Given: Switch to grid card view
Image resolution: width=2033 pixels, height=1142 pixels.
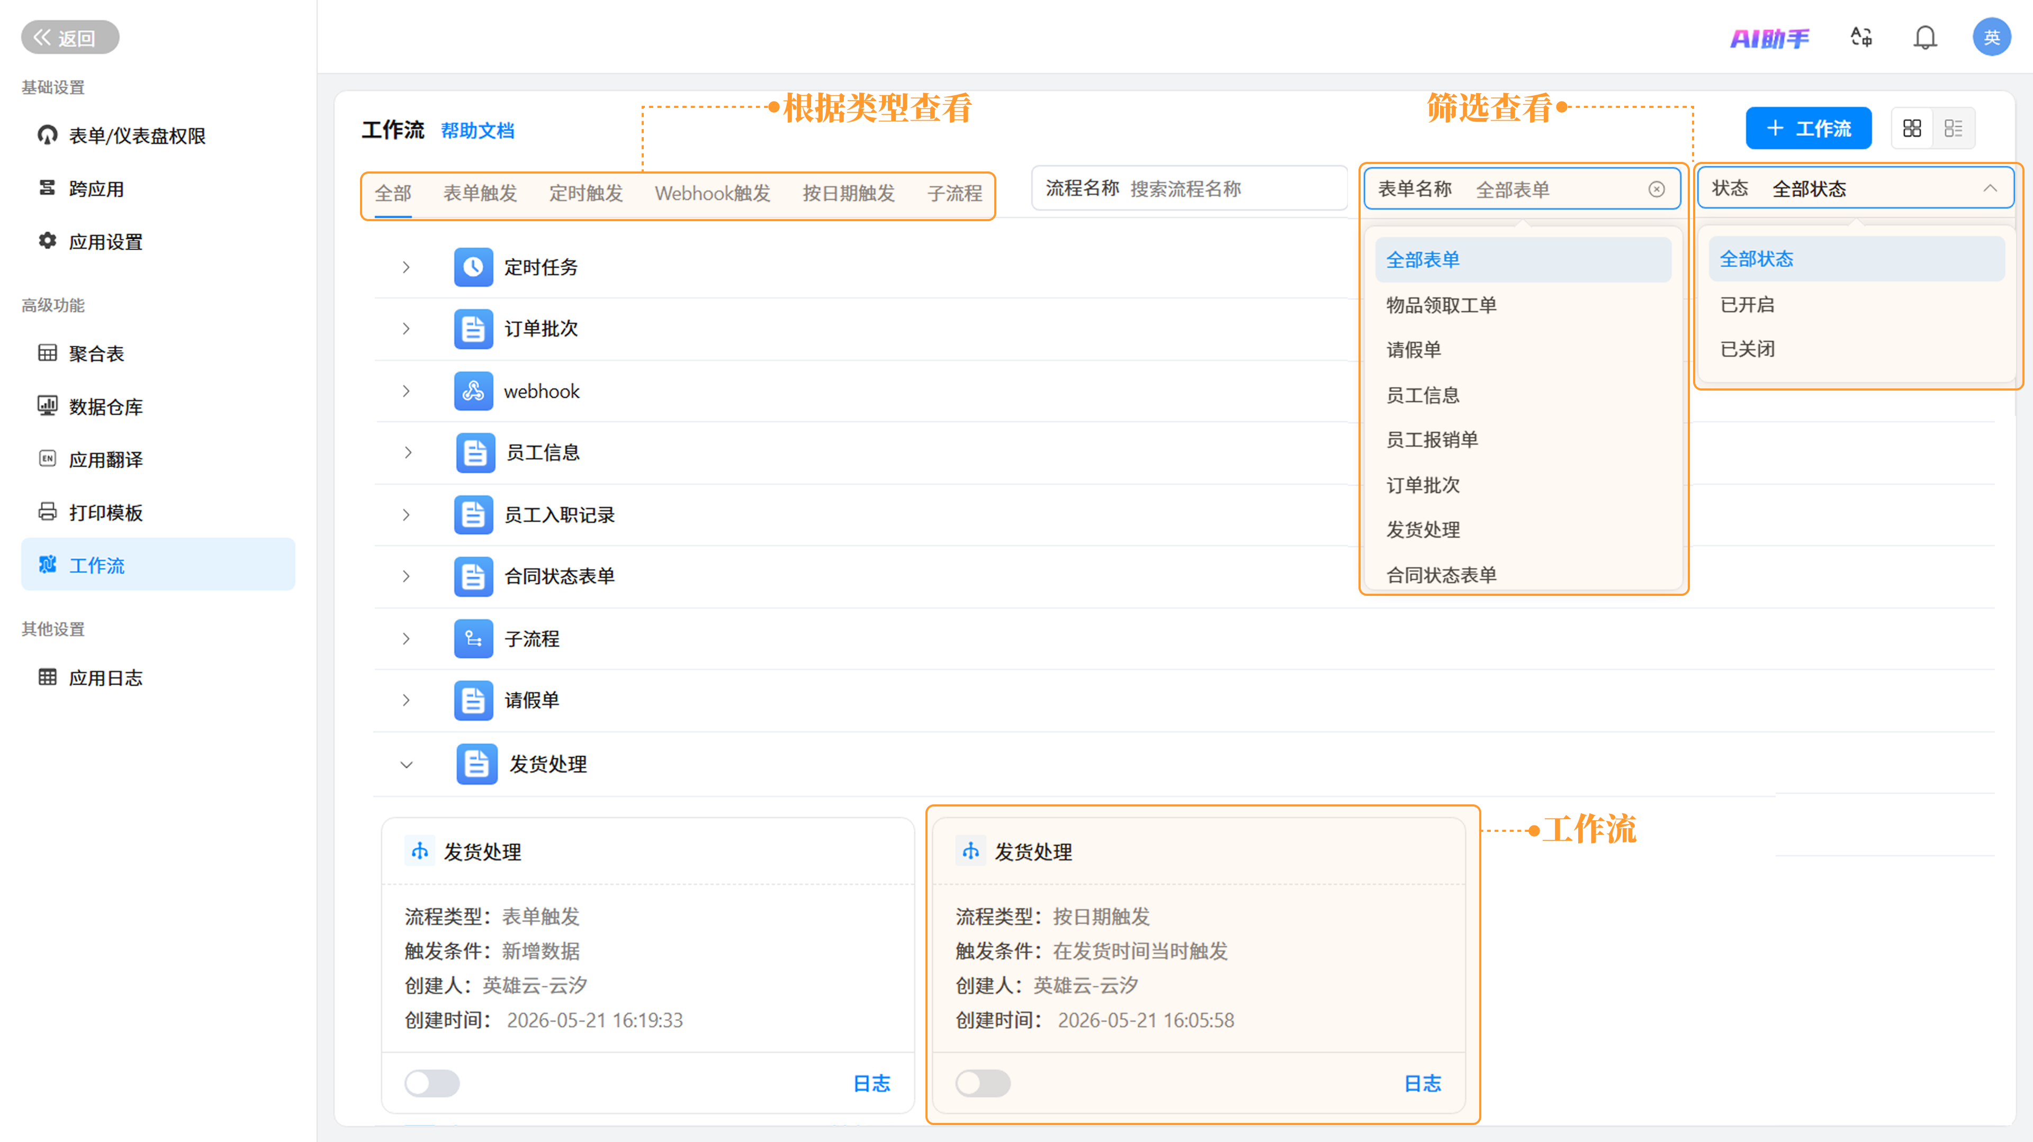Looking at the screenshot, I should (x=1912, y=128).
